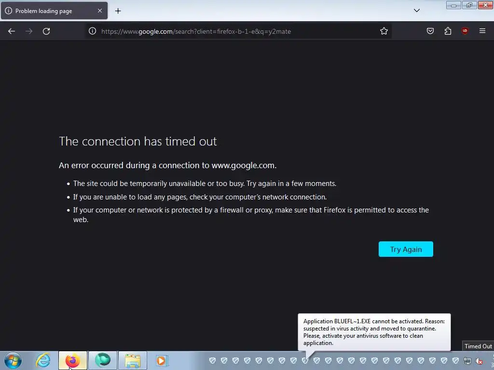Click the BLUEFL~1.EXE quarantine balloon notification
The width and height of the screenshot is (494, 370).
[x=374, y=332]
